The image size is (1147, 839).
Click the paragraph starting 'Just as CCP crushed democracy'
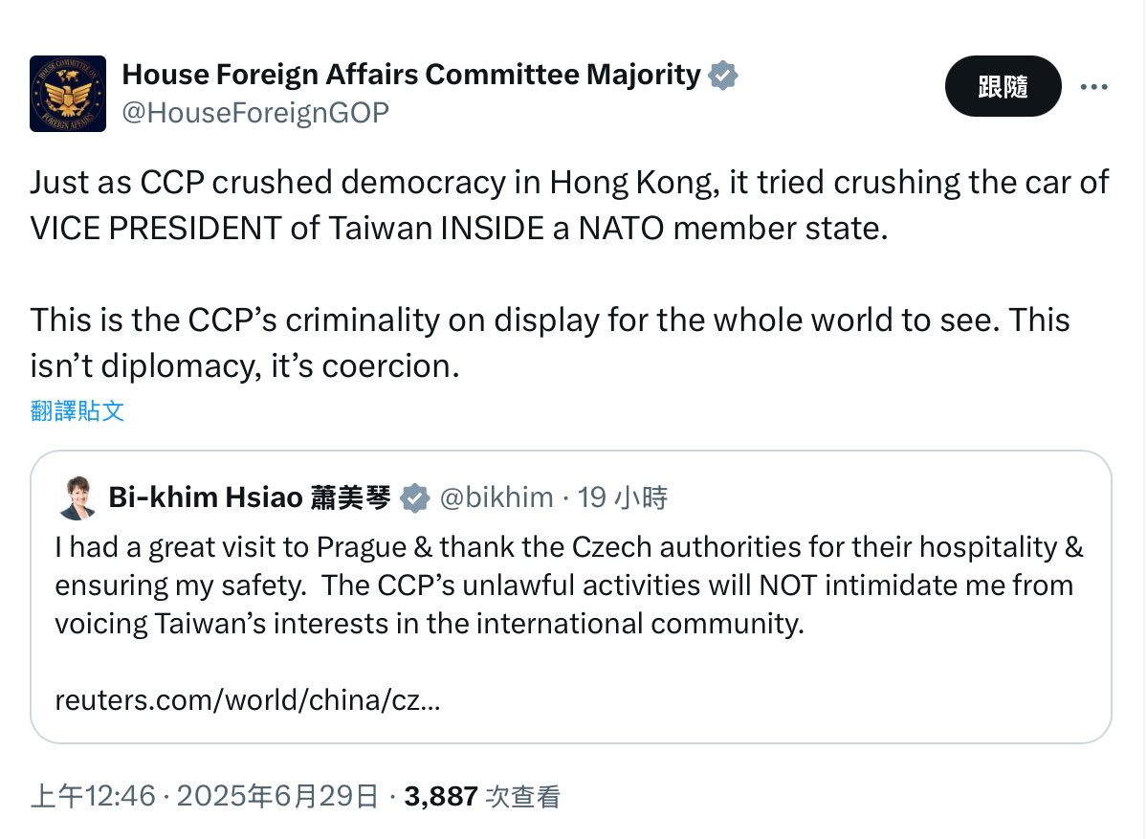(x=569, y=182)
